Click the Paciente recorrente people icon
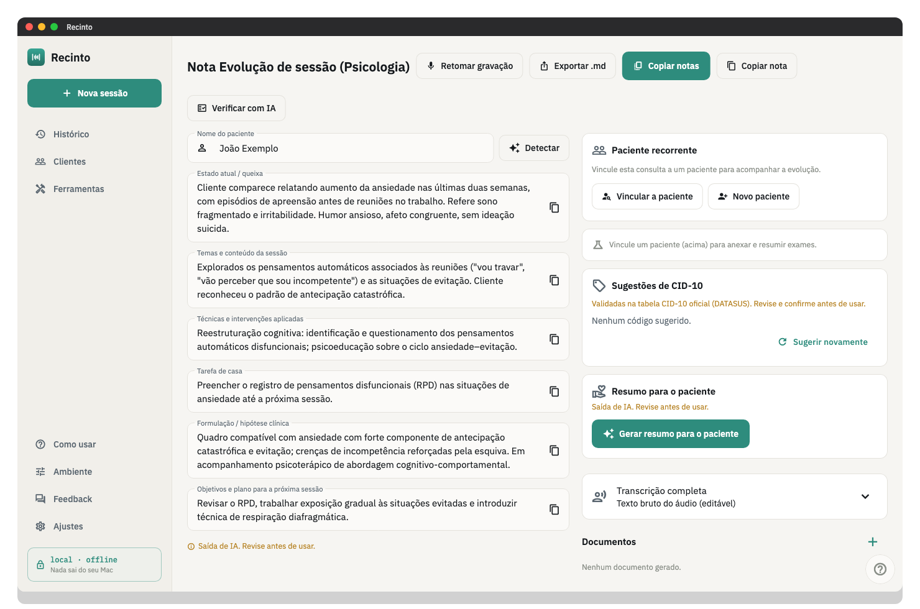Viewport: 920px width, 609px height. (599, 150)
